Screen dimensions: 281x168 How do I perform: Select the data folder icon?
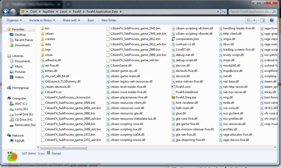pyautogui.click(x=42, y=44)
